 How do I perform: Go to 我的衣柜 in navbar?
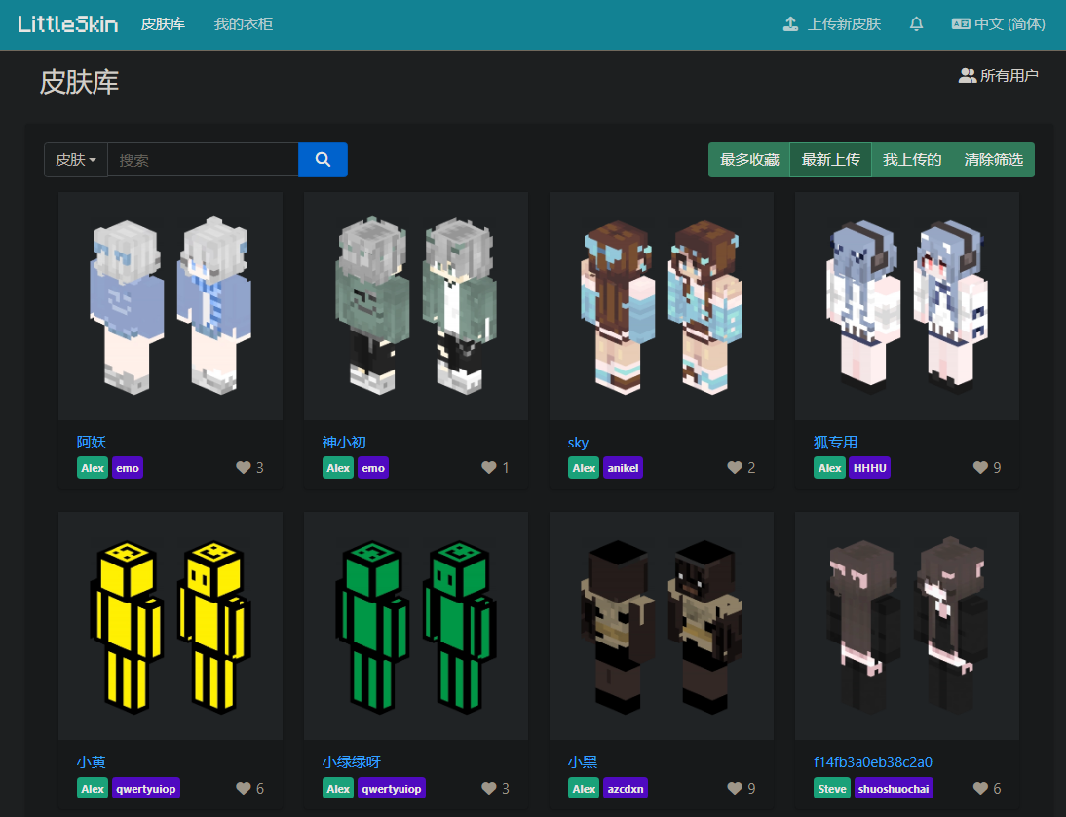pyautogui.click(x=244, y=24)
